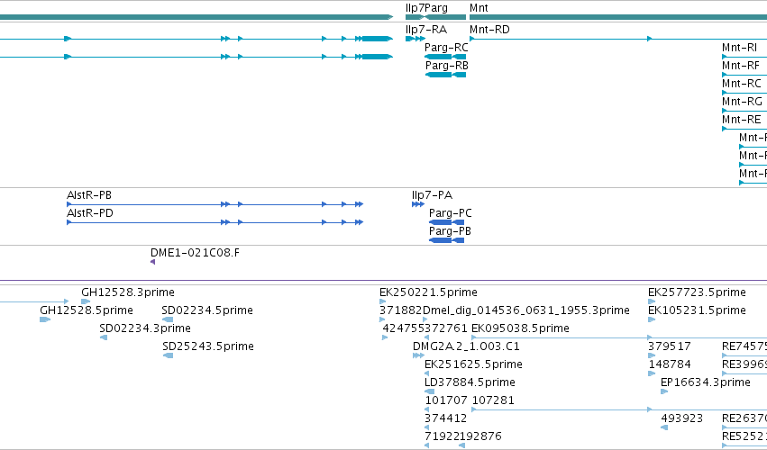This screenshot has width=767, height=450.
Task: Select the AlstR-PD protein label
Action: coord(90,213)
